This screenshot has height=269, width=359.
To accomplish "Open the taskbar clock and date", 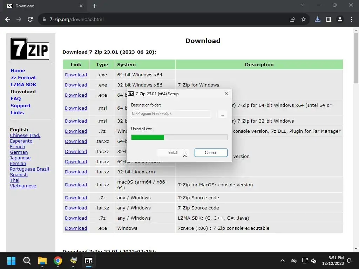I will coord(333,261).
